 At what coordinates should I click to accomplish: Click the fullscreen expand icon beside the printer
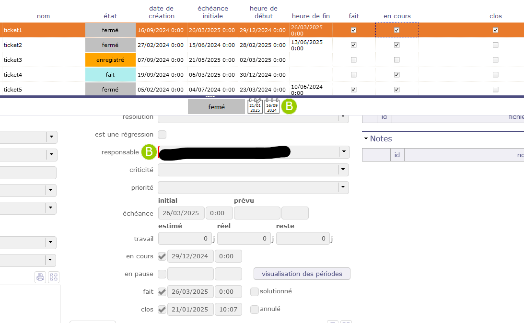(x=54, y=277)
